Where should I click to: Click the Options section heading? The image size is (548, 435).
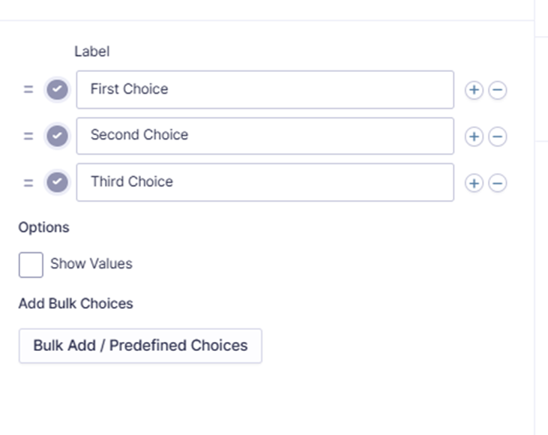tap(43, 227)
